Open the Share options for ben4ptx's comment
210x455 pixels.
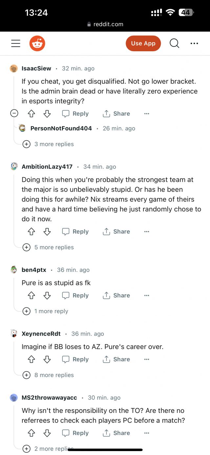tap(116, 295)
